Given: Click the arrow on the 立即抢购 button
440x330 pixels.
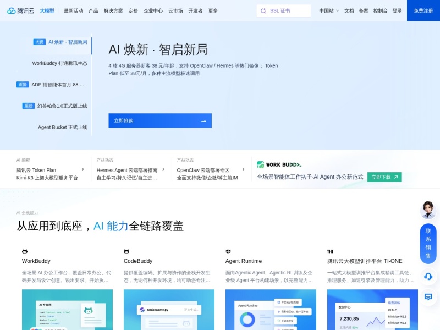Looking at the screenshot, I should coord(204,121).
